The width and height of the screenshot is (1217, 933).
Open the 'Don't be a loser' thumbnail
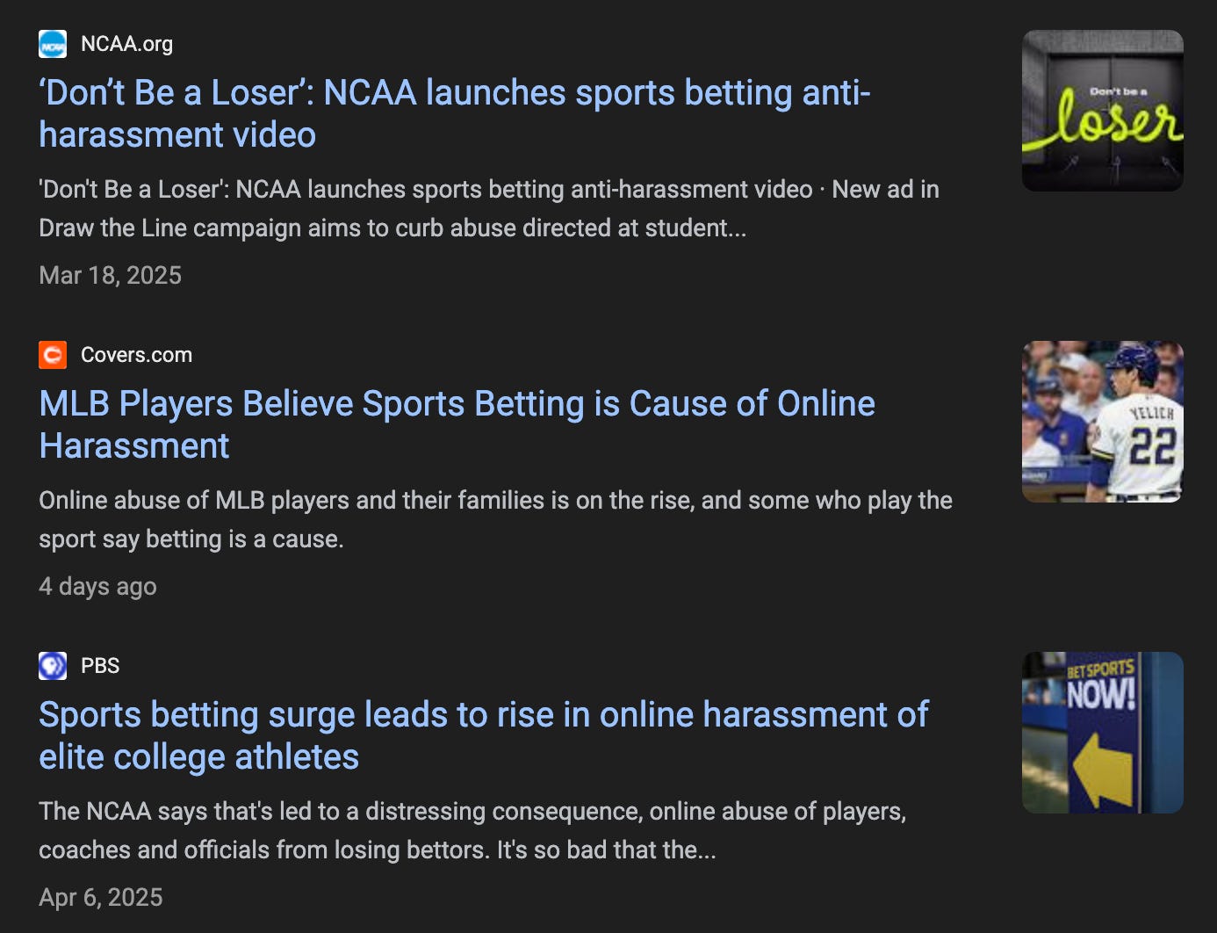click(x=1103, y=111)
